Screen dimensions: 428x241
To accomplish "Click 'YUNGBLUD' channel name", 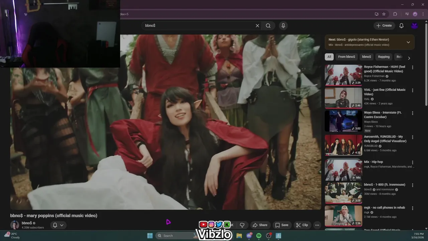I will click(x=371, y=146).
